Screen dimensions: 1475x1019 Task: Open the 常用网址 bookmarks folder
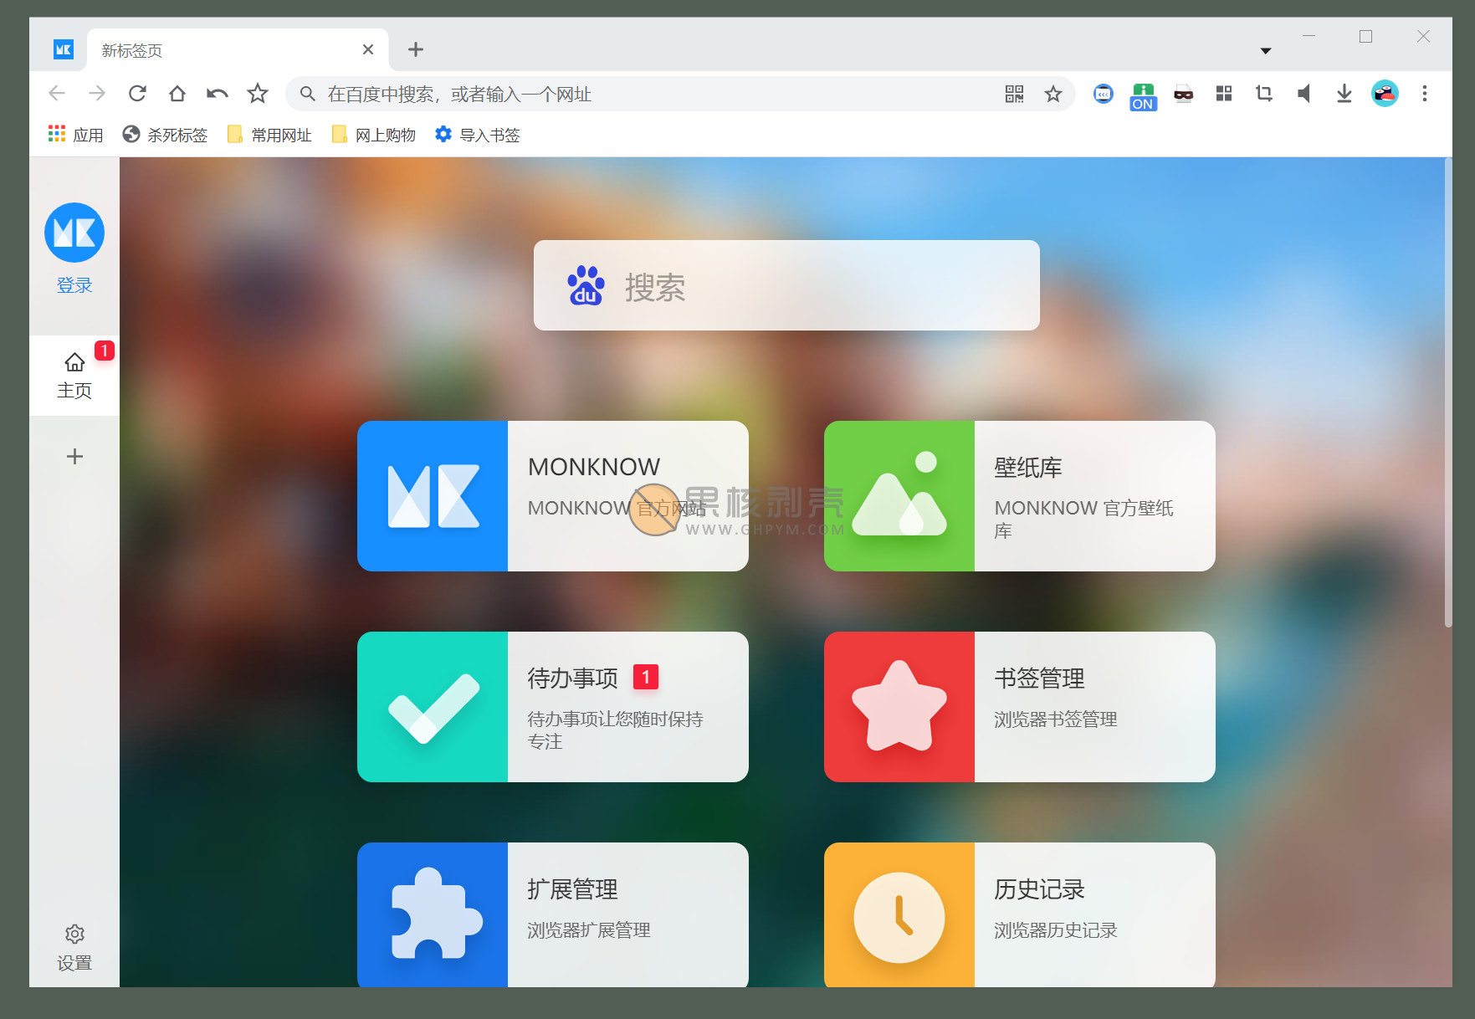tap(269, 135)
